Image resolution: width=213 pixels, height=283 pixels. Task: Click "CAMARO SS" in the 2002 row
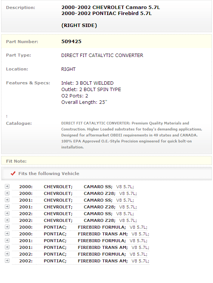point(98,214)
